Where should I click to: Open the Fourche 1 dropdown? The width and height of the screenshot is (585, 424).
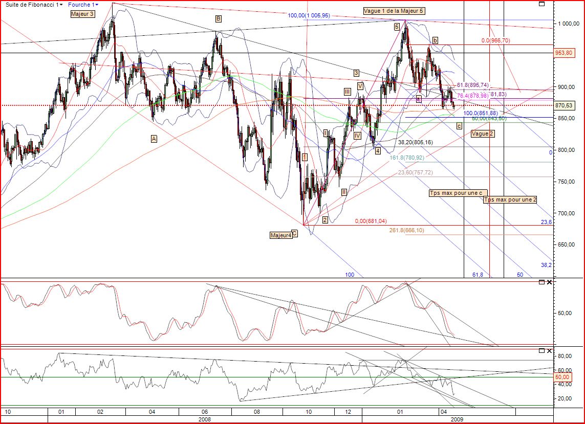coord(83,5)
